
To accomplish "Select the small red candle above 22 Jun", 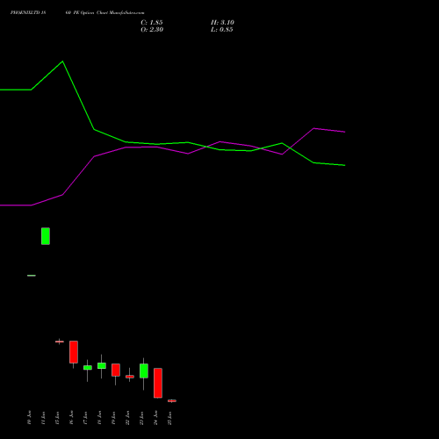I will tap(130, 377).
